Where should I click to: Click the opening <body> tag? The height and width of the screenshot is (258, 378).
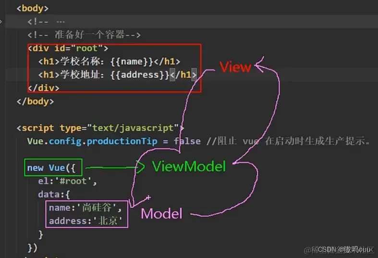pos(33,9)
